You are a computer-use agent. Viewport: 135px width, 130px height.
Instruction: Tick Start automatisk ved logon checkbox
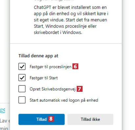[x=22, y=100]
